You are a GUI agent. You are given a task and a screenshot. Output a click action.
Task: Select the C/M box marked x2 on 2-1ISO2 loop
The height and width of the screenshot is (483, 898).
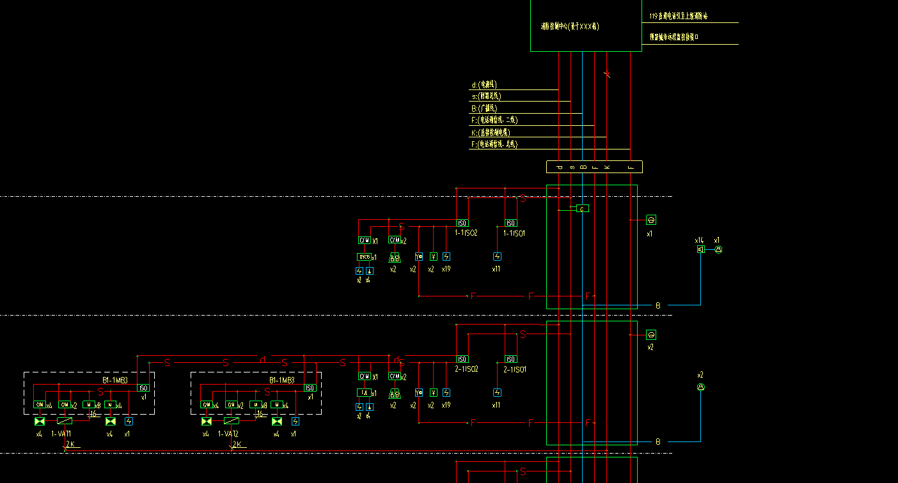click(395, 376)
